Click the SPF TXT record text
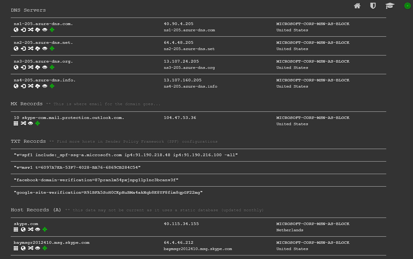413x259 pixels. (x=126, y=155)
